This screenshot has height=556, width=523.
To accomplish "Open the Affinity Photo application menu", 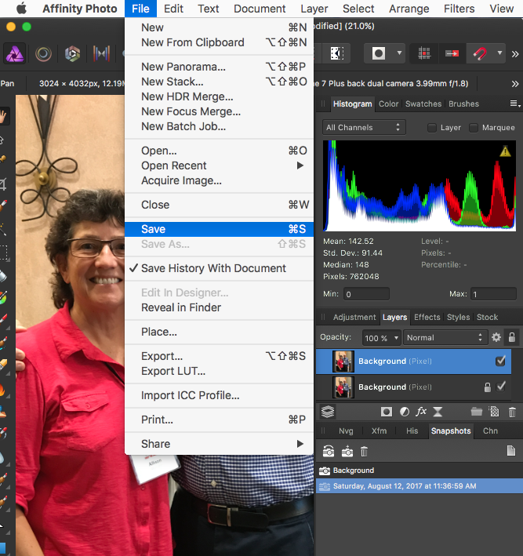I will (80, 9).
